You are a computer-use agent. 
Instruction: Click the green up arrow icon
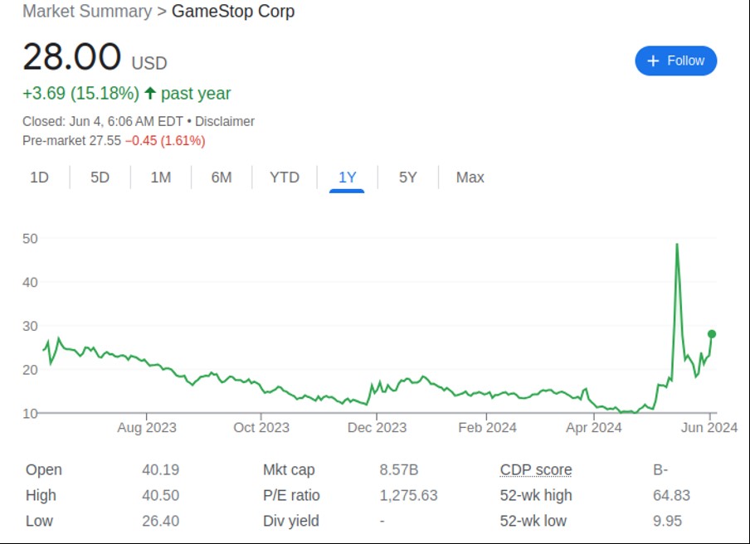coord(150,93)
